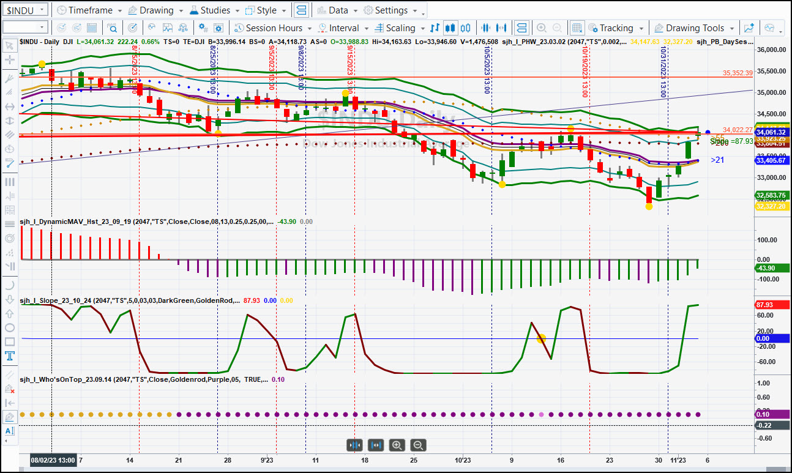Screen dimensions: 792x473
Task: Click the bottom expand bars button
Action: point(376,445)
